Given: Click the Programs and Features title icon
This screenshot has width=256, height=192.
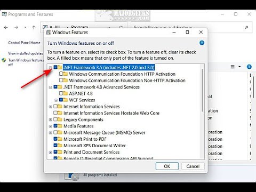Looking at the screenshot, I should pyautogui.click(x=4, y=14).
